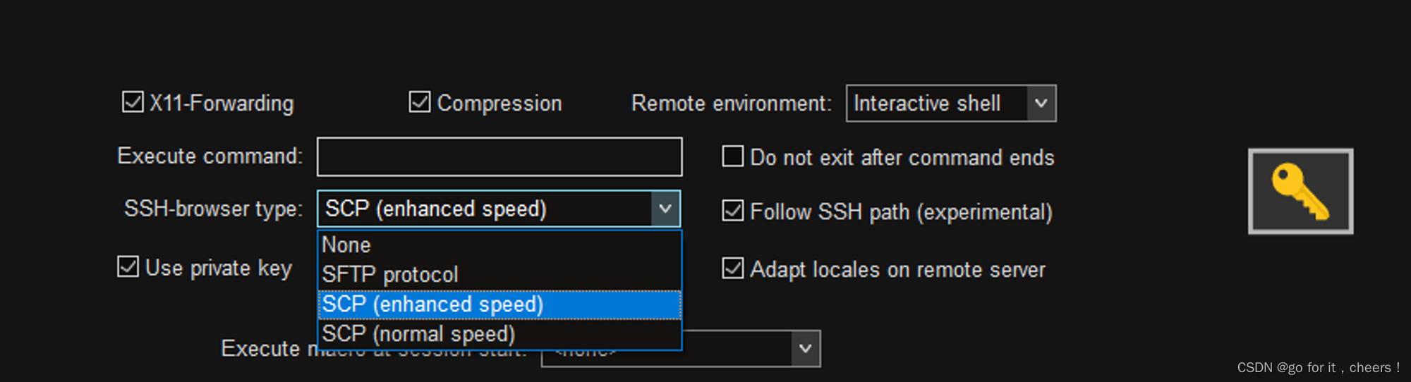Open the Execute macro at session start dropdown
The height and width of the screenshot is (382, 1411).
(x=805, y=349)
